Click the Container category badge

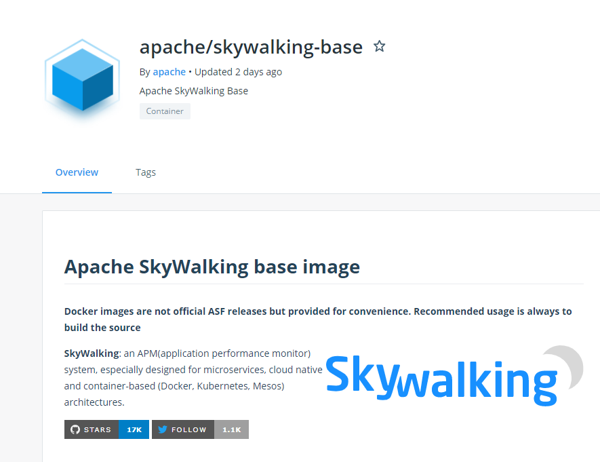(x=165, y=111)
